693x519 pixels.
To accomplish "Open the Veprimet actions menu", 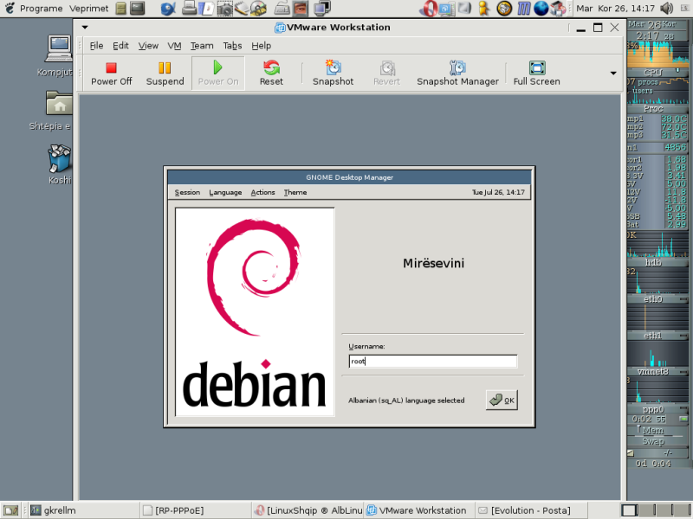I will pos(88,9).
